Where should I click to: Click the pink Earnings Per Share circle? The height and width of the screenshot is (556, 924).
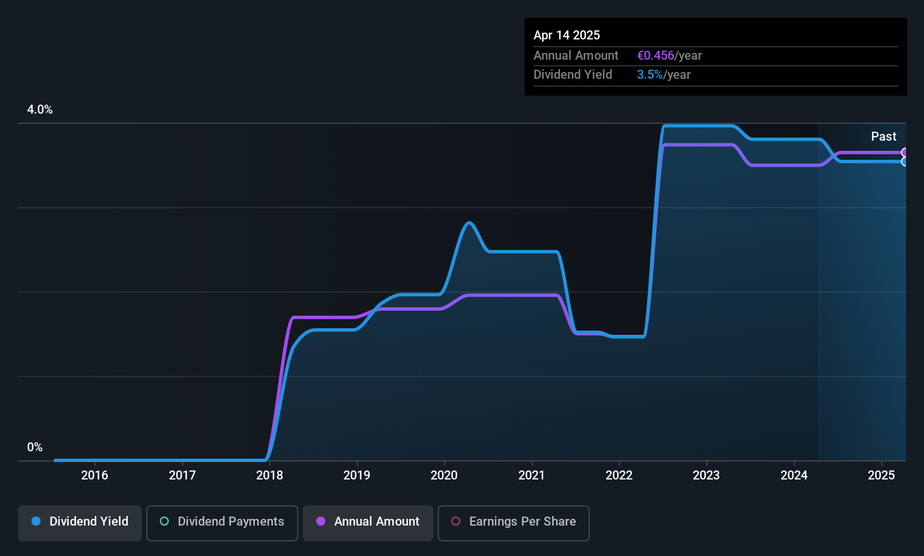(x=456, y=521)
